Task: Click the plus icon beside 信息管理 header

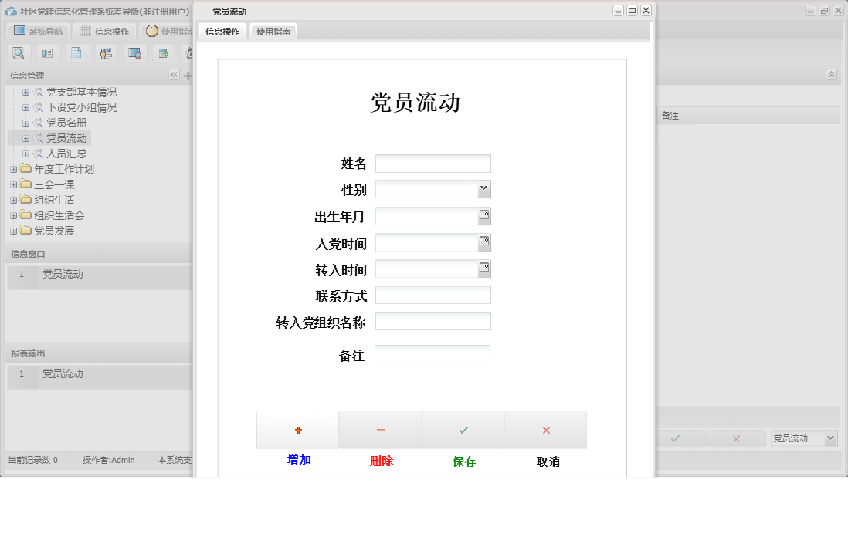Action: (187, 75)
